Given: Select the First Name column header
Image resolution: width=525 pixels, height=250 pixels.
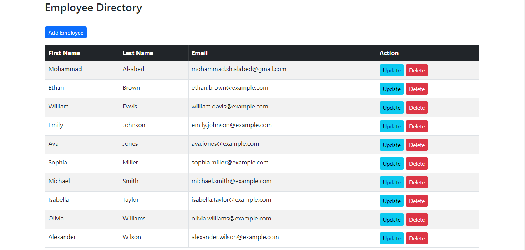Looking at the screenshot, I should pyautogui.click(x=64, y=53).
